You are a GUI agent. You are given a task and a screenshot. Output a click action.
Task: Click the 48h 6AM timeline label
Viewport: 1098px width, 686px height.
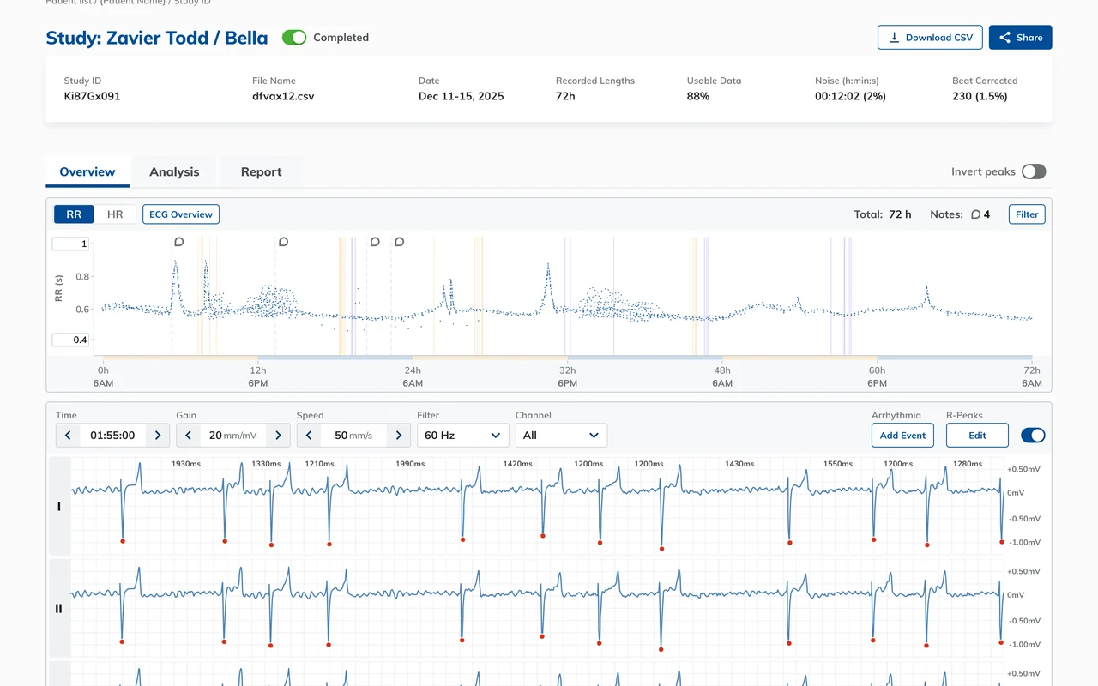point(722,376)
